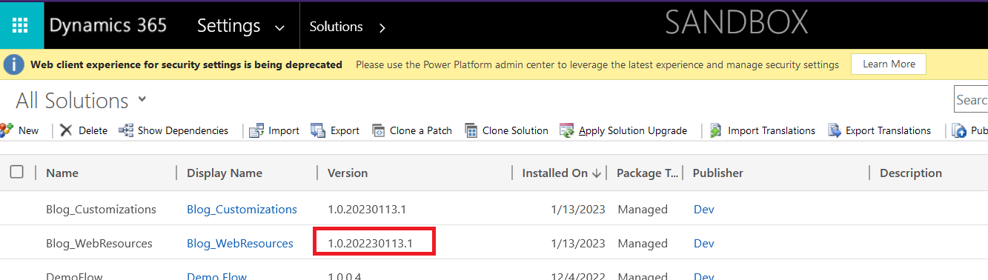
Task: Click the deprecation warning banner text
Action: 186,64
